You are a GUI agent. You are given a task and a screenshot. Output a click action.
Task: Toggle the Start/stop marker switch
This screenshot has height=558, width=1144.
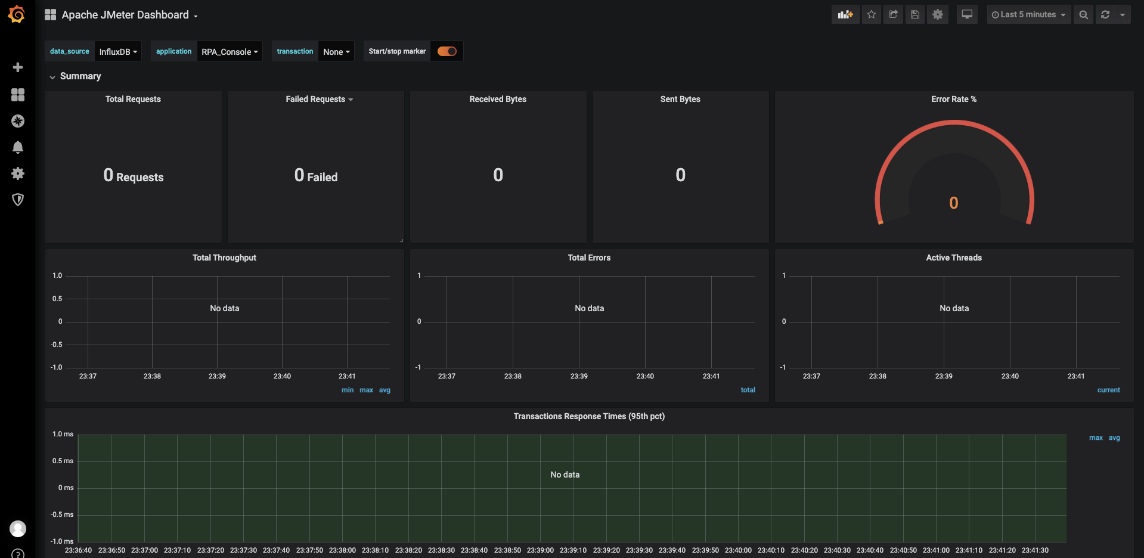tap(447, 51)
